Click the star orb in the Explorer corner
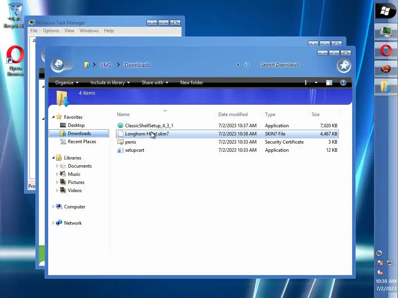398x298 pixels. coord(344,66)
